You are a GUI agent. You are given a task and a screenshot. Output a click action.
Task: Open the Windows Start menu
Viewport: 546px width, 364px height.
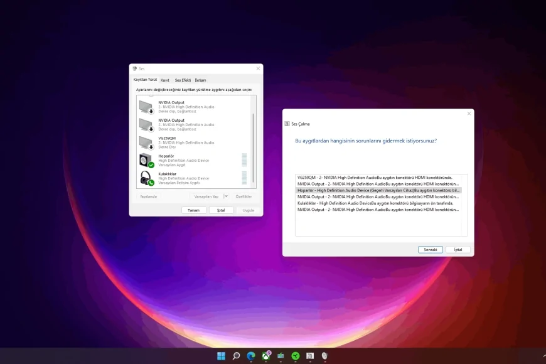(x=221, y=356)
